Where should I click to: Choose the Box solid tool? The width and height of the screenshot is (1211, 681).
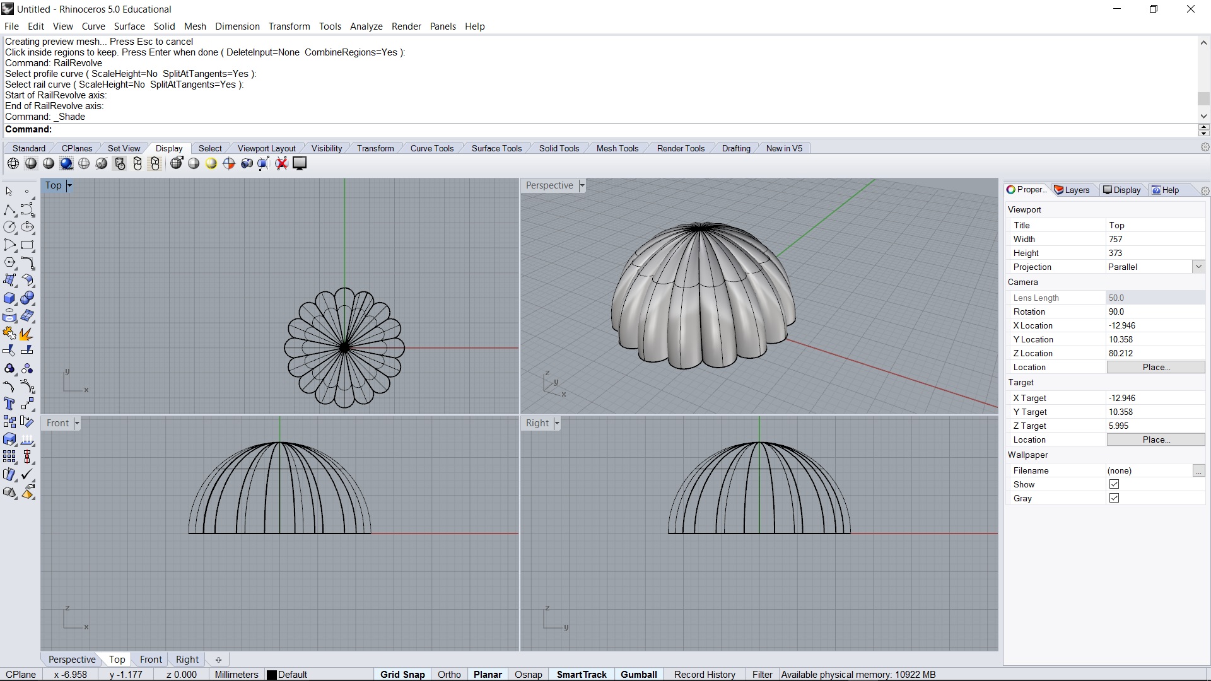coord(9,298)
